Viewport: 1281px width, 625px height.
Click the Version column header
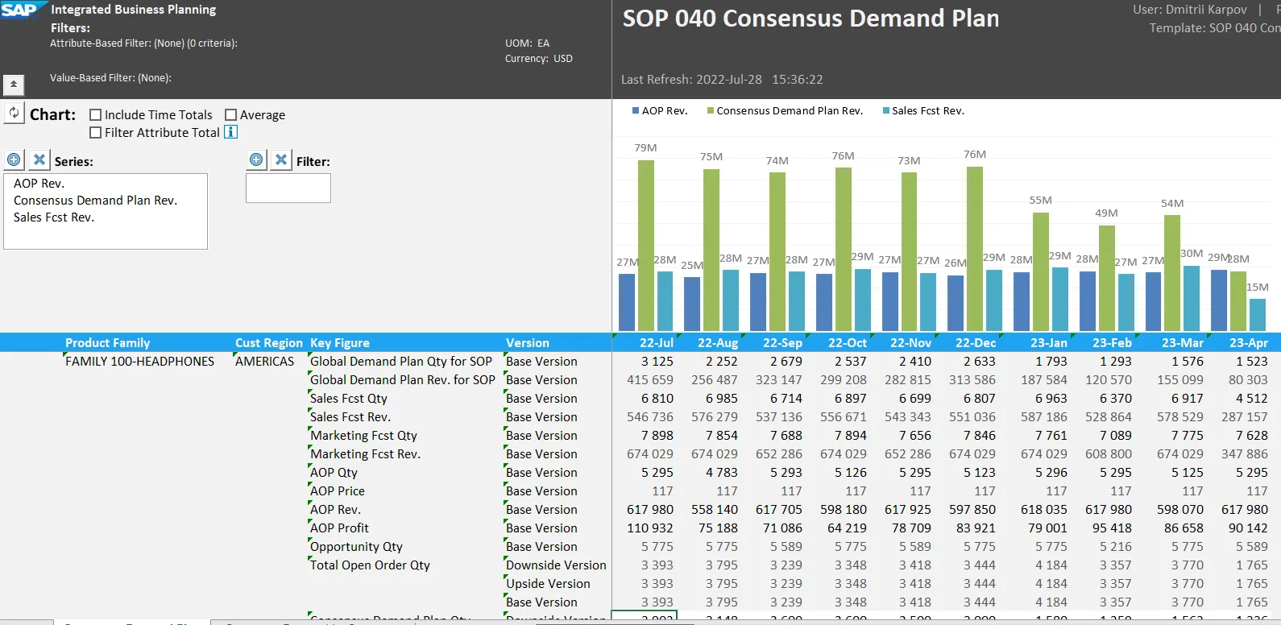(x=528, y=342)
